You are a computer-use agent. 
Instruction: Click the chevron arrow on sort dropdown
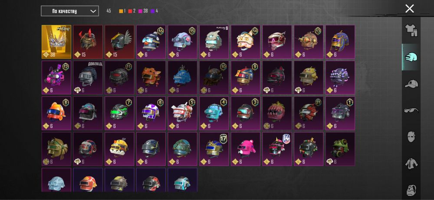93,11
